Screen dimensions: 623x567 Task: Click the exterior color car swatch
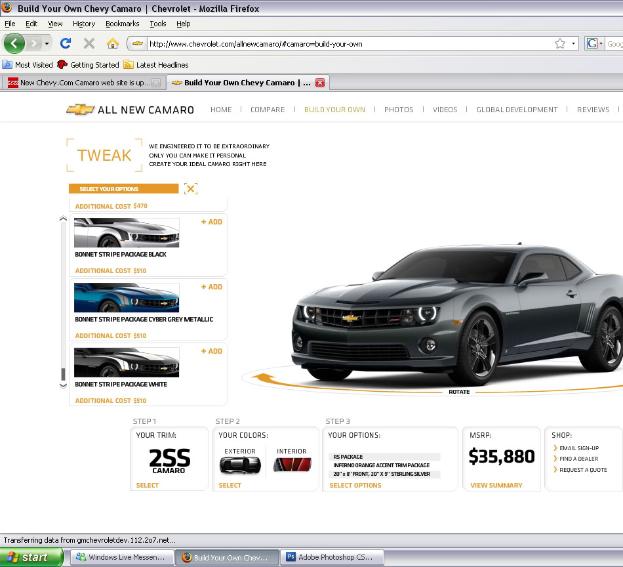pos(240,465)
